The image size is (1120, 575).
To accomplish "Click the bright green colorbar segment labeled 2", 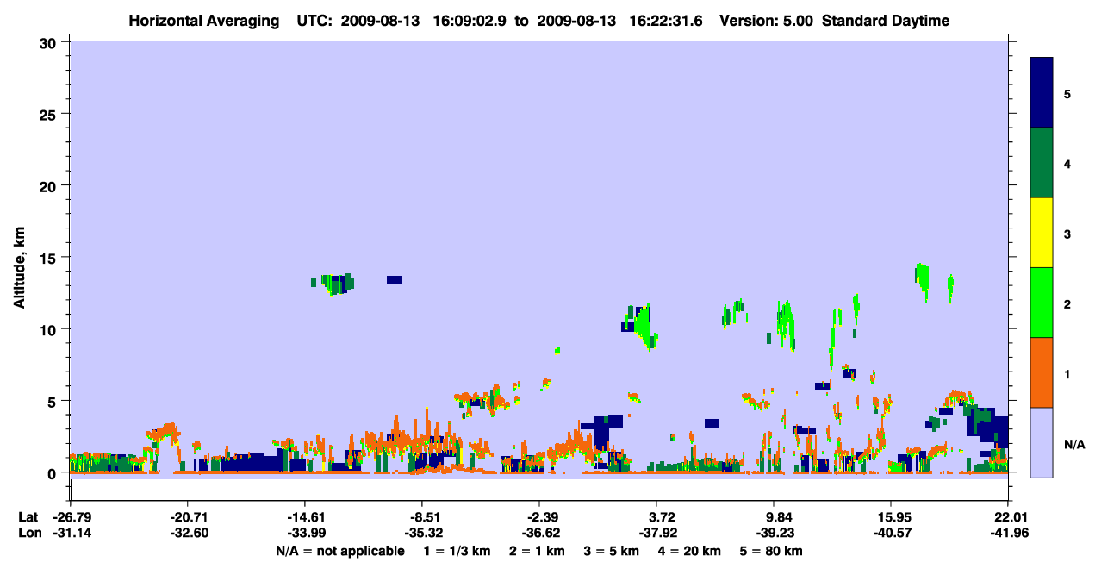I will point(1042,303).
